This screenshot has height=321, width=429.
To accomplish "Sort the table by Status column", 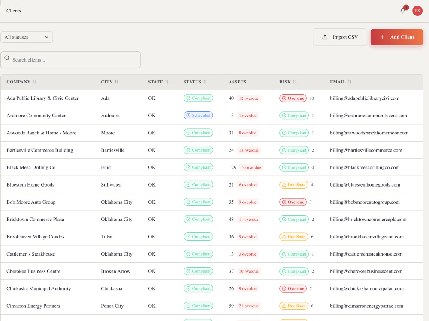I will [x=195, y=82].
